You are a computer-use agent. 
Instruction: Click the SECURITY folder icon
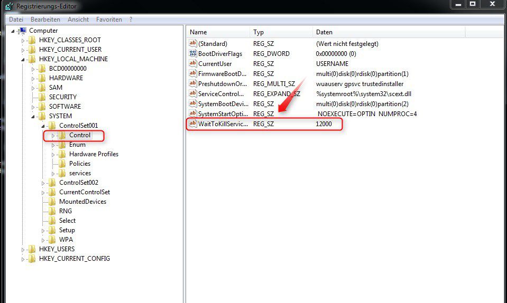coord(42,97)
